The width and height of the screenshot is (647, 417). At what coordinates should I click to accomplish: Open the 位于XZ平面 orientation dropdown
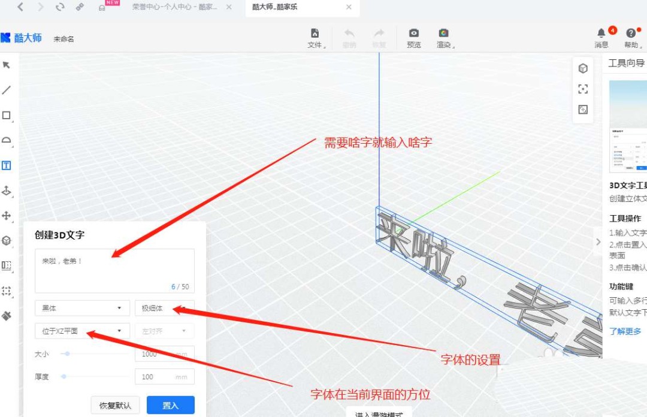(x=82, y=330)
